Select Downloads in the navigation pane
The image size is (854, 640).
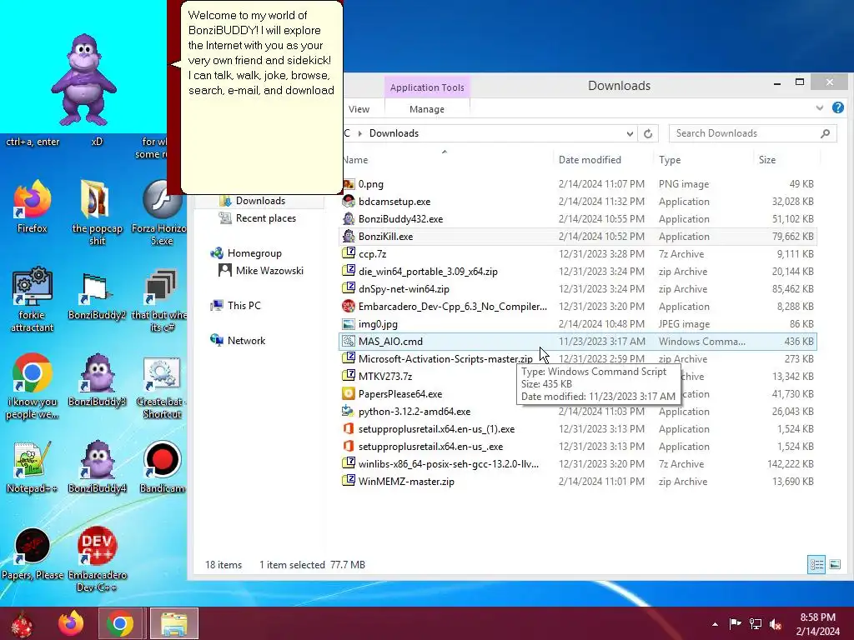click(260, 201)
